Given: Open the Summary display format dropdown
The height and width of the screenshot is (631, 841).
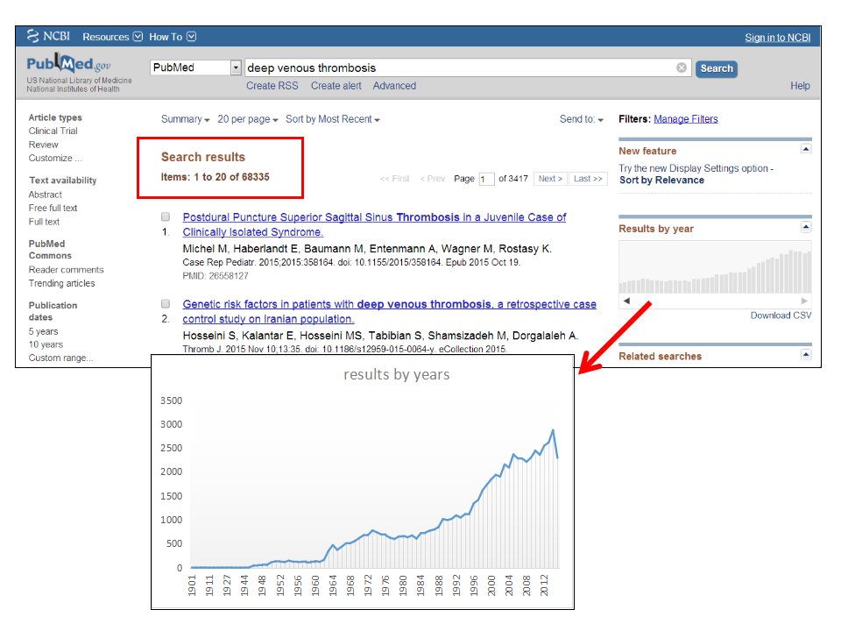Looking at the screenshot, I should pyautogui.click(x=185, y=119).
